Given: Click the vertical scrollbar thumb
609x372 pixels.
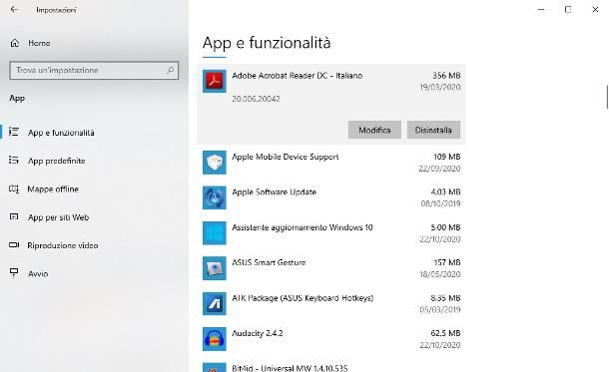Looking at the screenshot, I should [607, 97].
